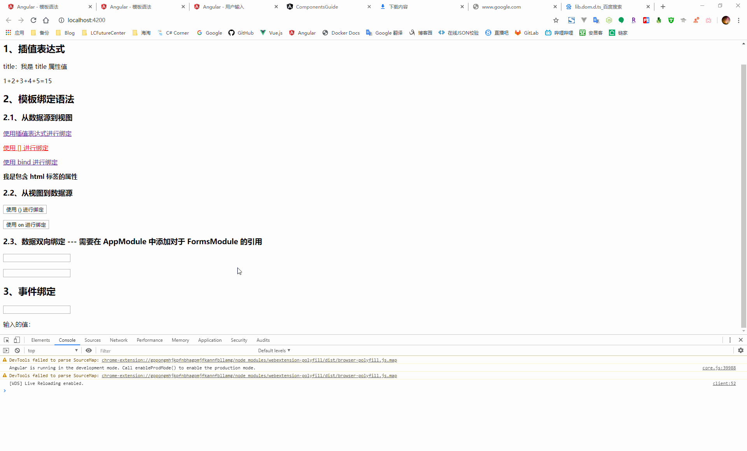Click the DevTools inspect element icon
Image resolution: width=747 pixels, height=451 pixels.
(6, 340)
